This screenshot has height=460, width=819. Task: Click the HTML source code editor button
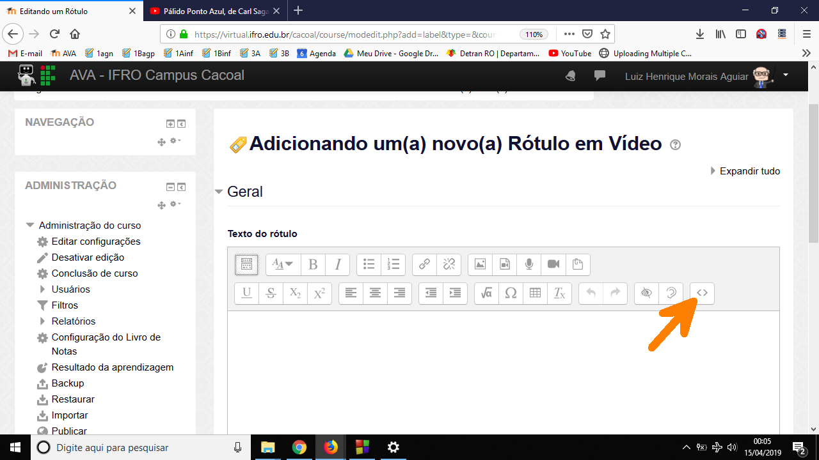(x=702, y=293)
